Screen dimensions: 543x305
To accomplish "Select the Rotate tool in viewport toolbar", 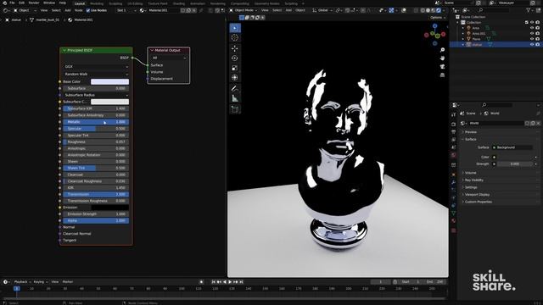I will (235, 58).
